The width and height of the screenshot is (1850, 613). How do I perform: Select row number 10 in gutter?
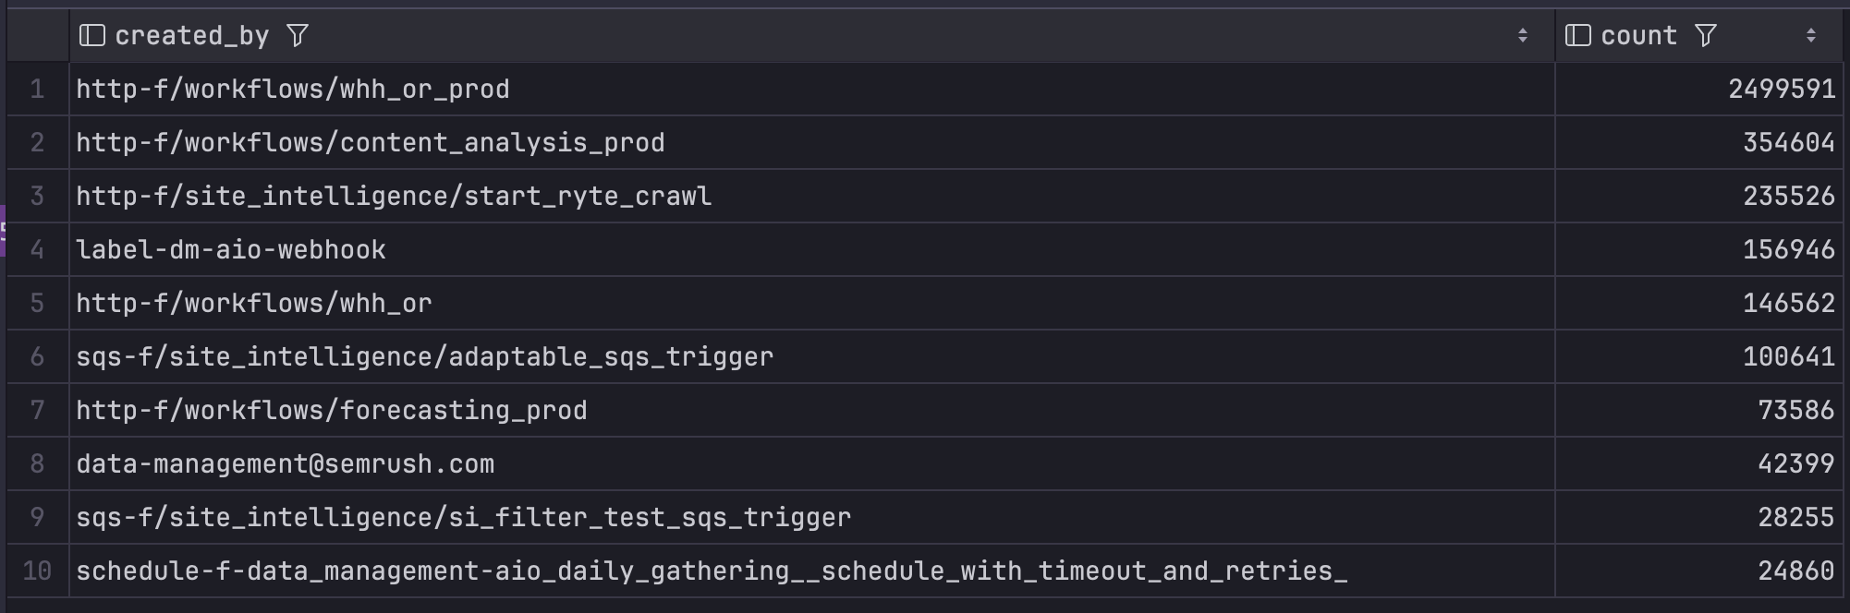(x=37, y=571)
